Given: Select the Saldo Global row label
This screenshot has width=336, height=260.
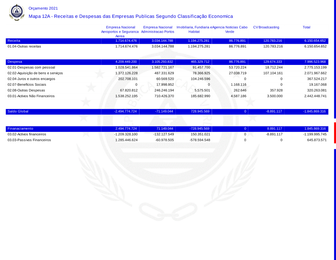Looking at the screenshot, I should point(18,111).
